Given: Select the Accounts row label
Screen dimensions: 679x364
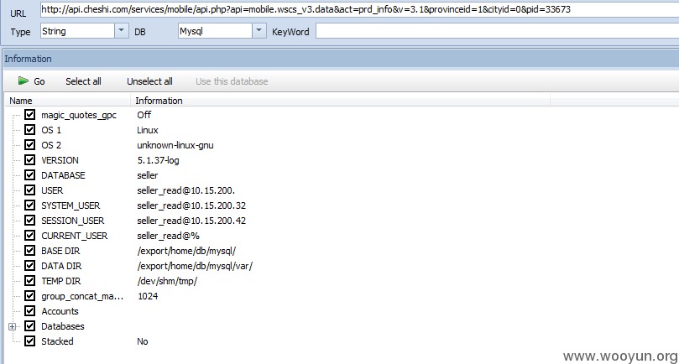Looking at the screenshot, I should click(60, 311).
